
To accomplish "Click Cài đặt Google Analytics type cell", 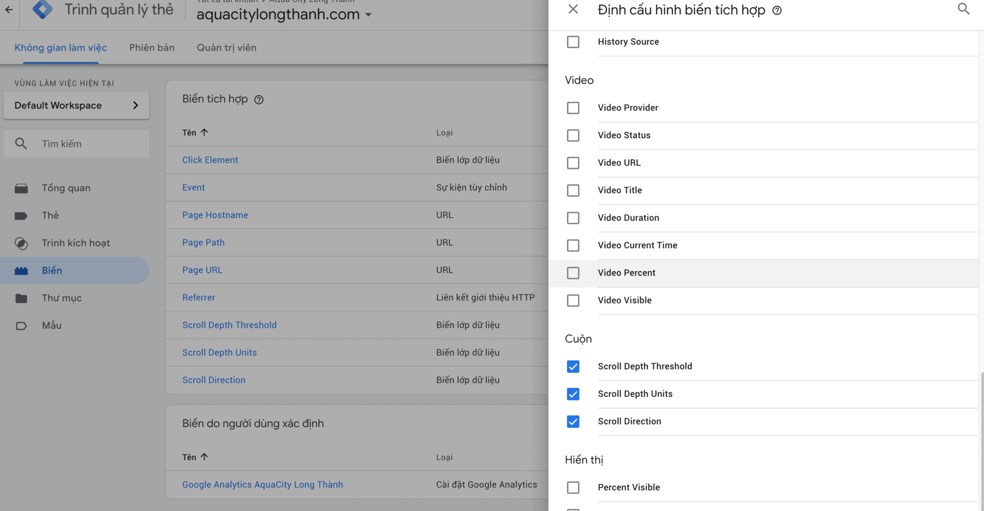I will pyautogui.click(x=486, y=484).
